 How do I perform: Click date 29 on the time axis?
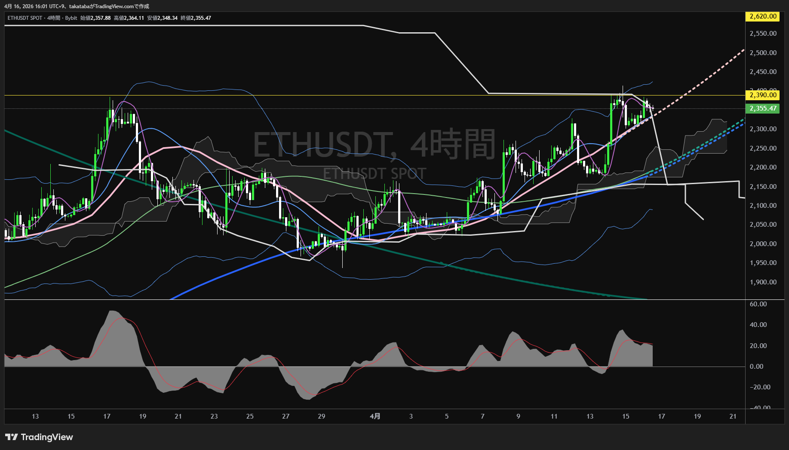tap(321, 416)
